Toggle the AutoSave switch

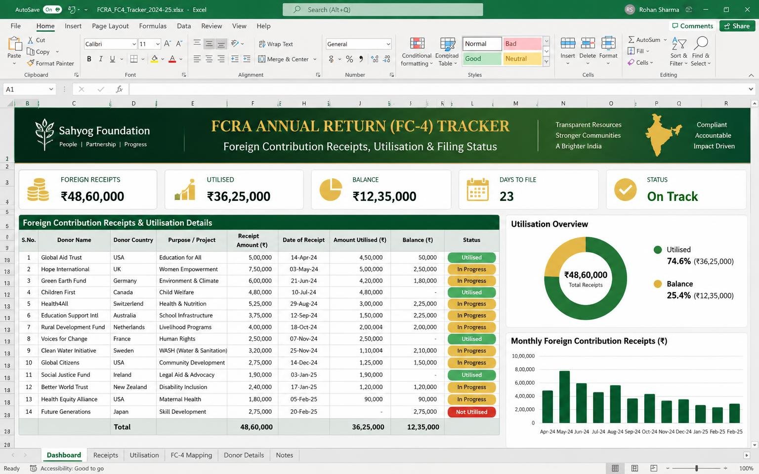(52, 9)
